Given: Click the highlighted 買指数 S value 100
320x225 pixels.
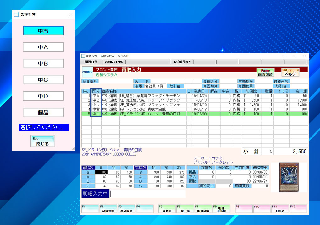Looking at the screenshot, I should (x=101, y=172).
